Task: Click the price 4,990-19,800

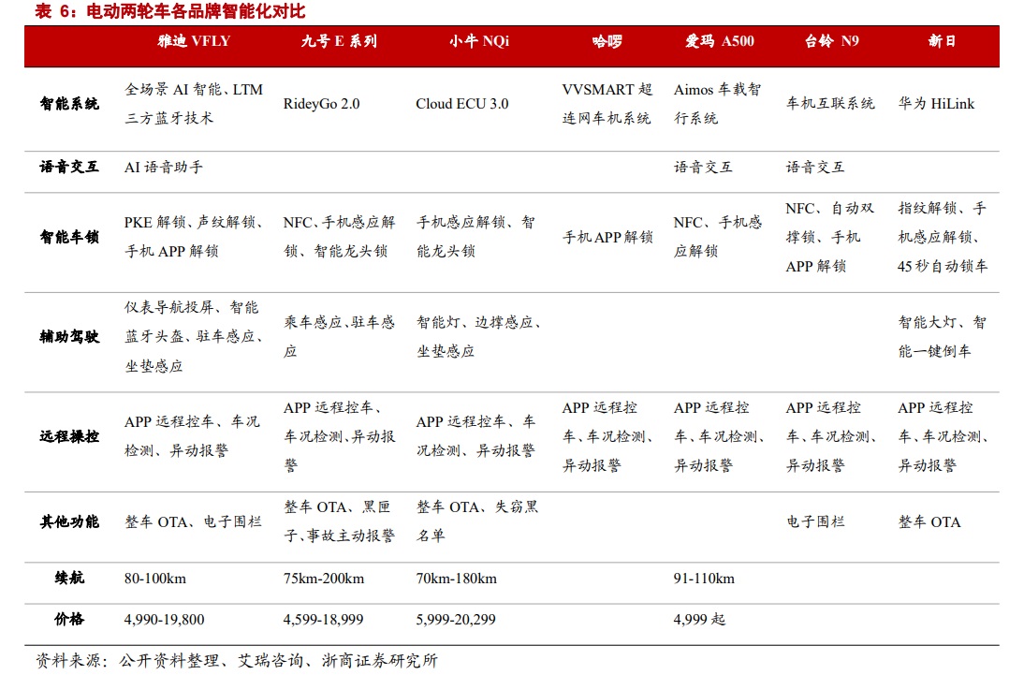Action: pos(164,620)
